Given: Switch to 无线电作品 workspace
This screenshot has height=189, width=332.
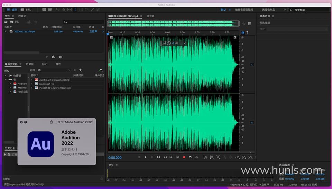Looking at the screenshot, I should [x=268, y=10].
